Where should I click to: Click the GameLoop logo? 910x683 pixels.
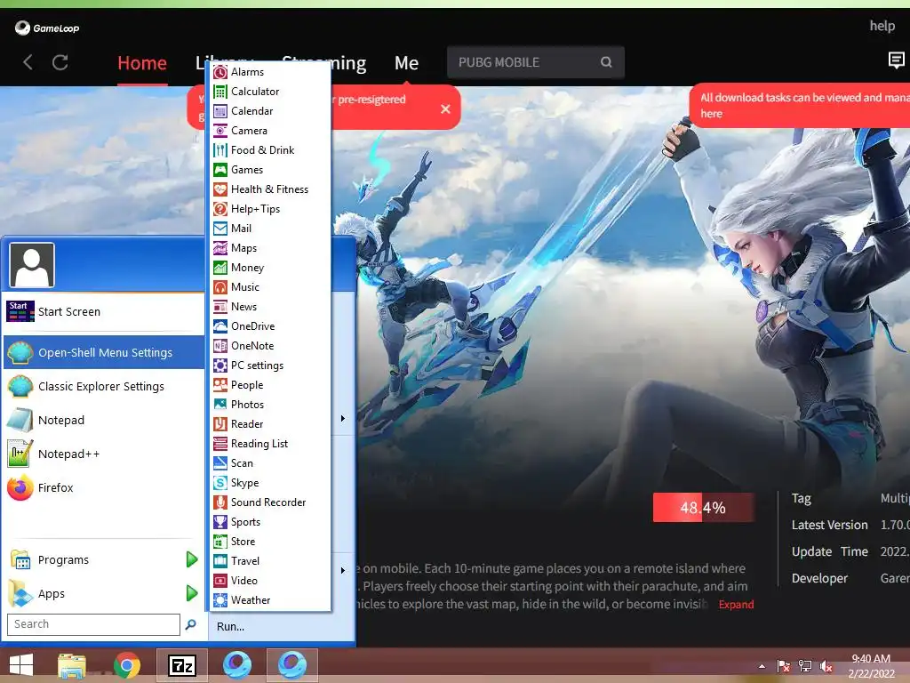point(48,28)
